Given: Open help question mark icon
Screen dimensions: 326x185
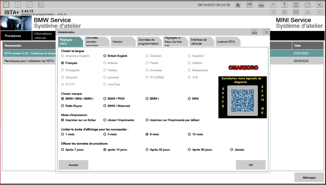Looking at the screenshot, I should (284, 5).
